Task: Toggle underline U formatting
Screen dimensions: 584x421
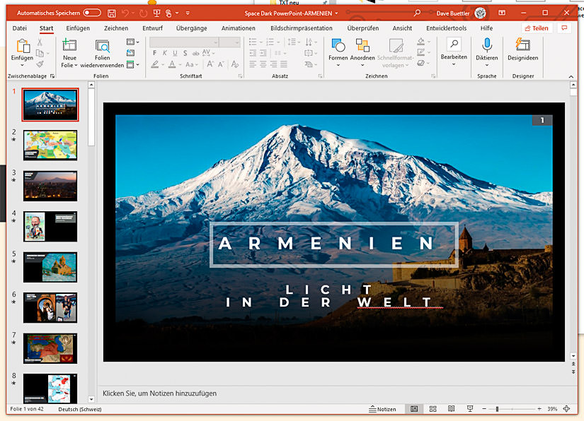Action: click(175, 53)
